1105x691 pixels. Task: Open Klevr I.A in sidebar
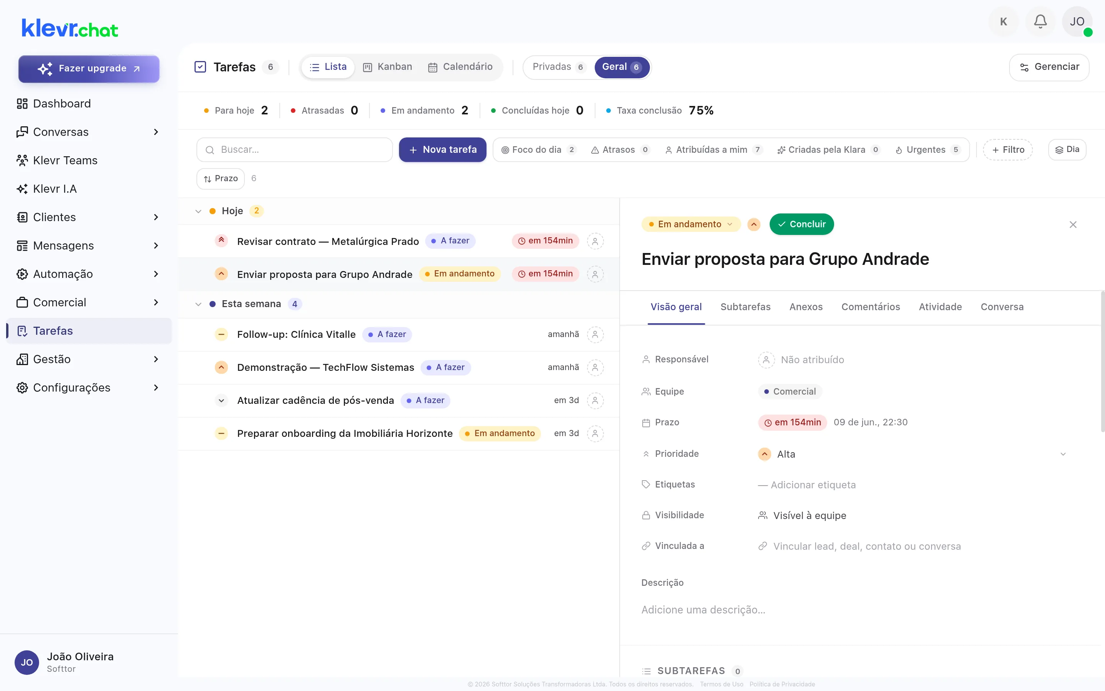(89, 189)
